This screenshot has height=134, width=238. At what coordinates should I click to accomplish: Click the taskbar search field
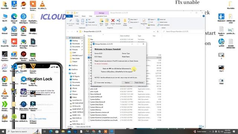[x=23, y=131]
